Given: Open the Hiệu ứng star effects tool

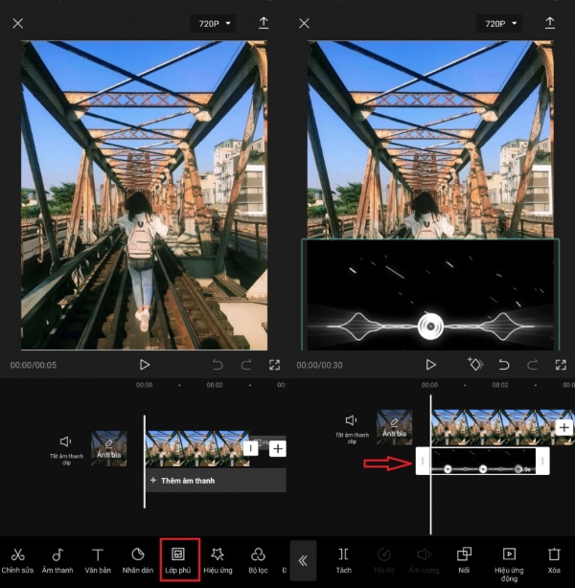Looking at the screenshot, I should [218, 559].
